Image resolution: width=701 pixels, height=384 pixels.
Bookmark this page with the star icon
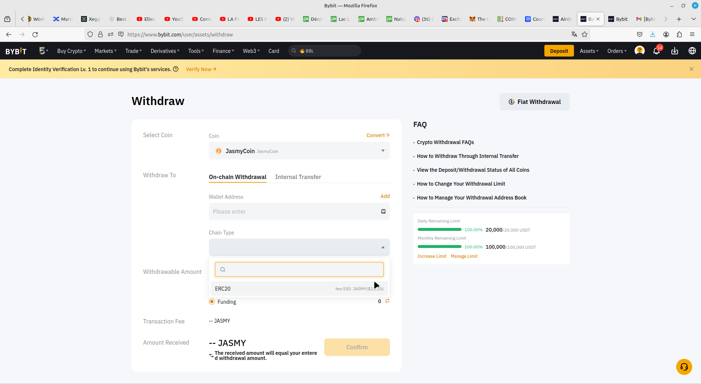pyautogui.click(x=585, y=34)
